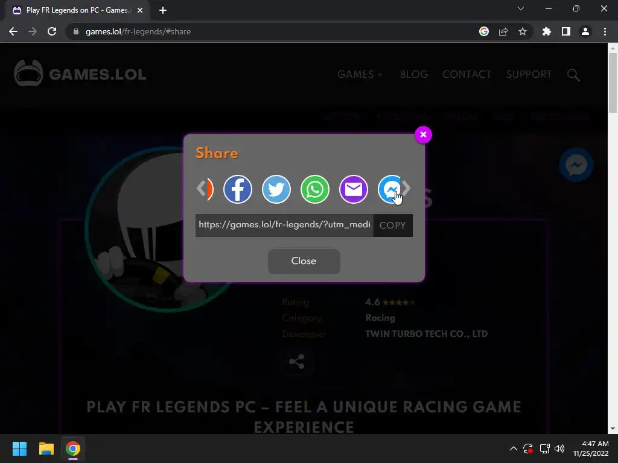
Task: Reload the page
Action: [52, 31]
